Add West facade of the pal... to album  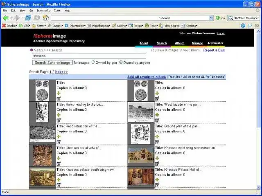point(157,115)
